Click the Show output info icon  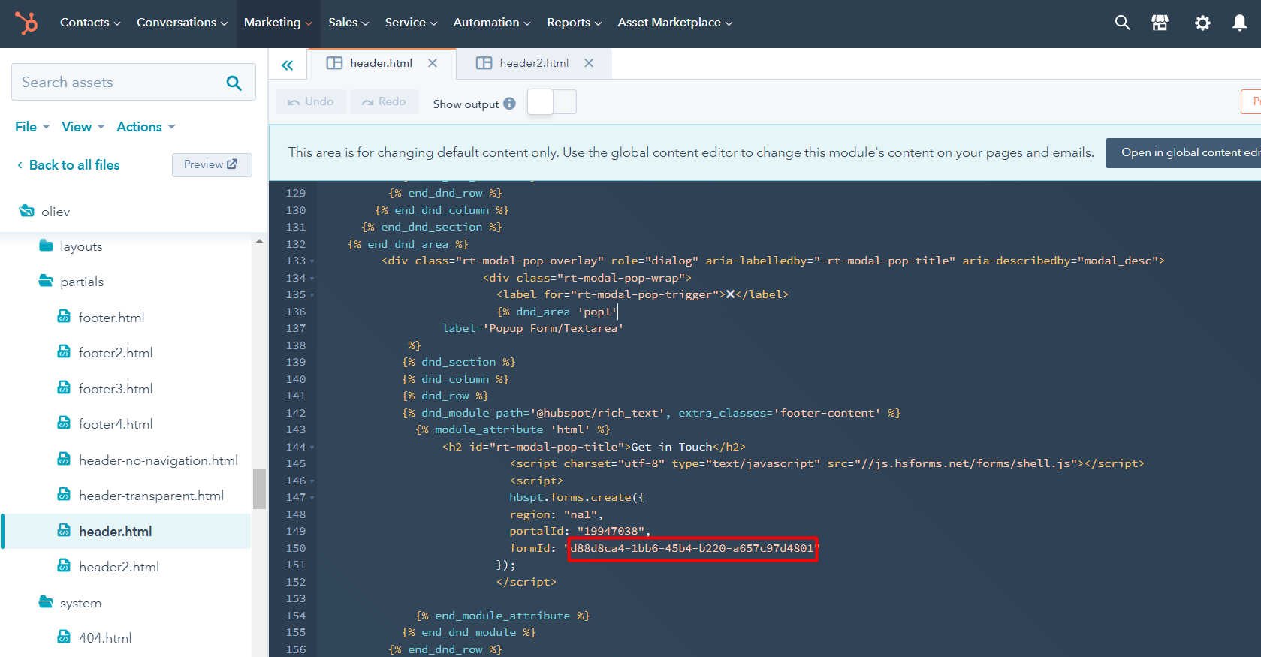coord(510,104)
